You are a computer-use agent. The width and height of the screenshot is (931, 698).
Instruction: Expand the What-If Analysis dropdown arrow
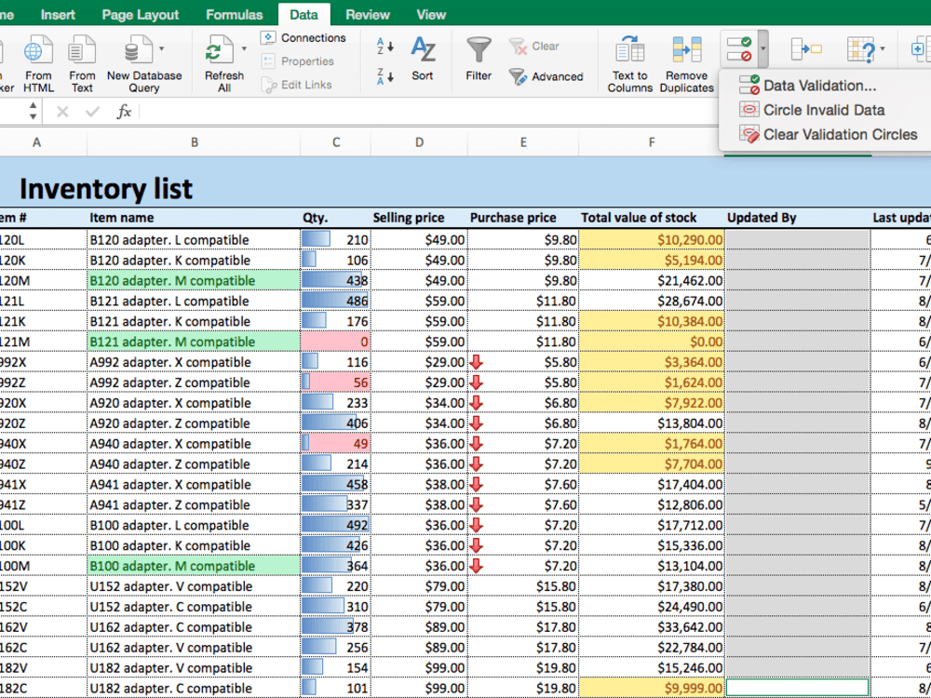point(883,48)
